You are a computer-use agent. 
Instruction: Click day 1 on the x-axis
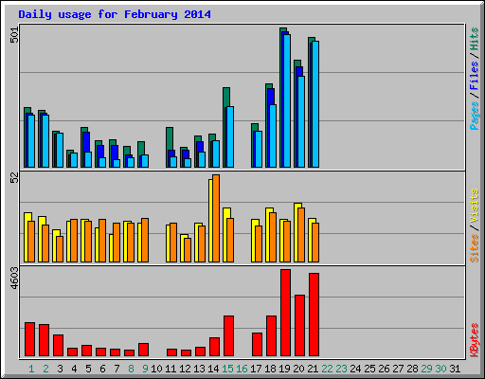tap(31, 369)
